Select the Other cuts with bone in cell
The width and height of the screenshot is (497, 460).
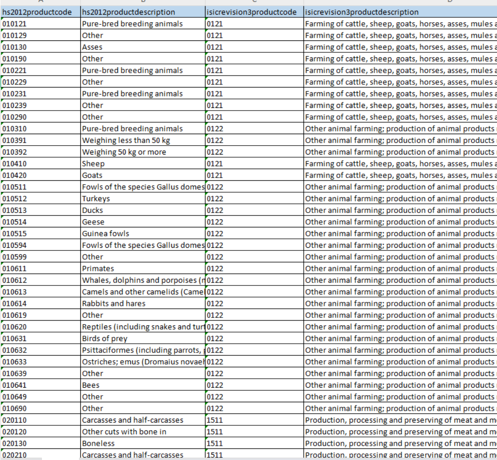(x=143, y=432)
